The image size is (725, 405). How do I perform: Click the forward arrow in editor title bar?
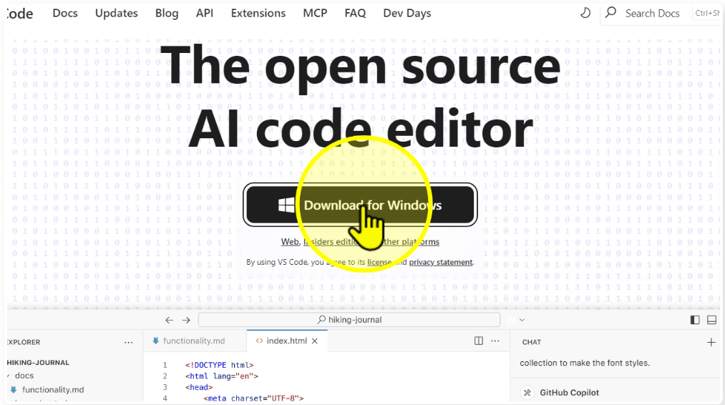pyautogui.click(x=186, y=321)
